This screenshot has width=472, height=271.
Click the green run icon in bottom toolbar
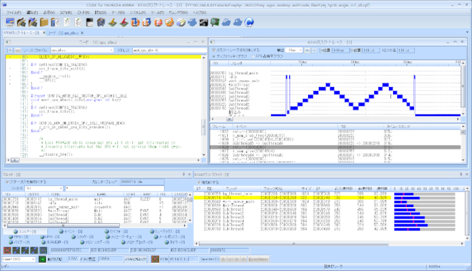point(43,258)
